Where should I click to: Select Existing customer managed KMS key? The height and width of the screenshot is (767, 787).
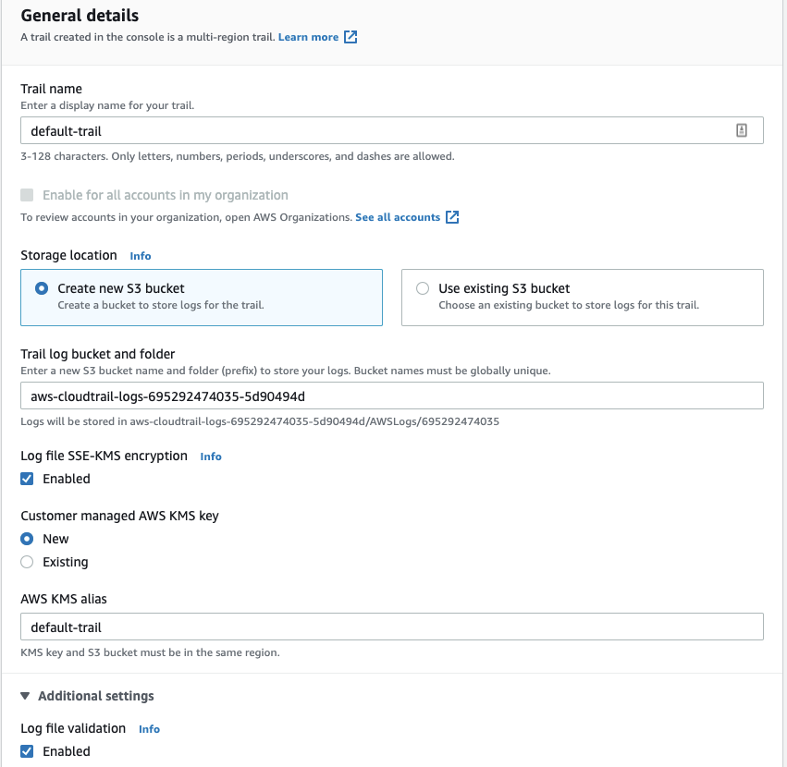coord(27,562)
